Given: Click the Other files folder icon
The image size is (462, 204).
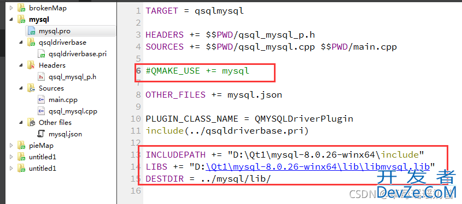Looking at the screenshot, I should [x=31, y=123].
